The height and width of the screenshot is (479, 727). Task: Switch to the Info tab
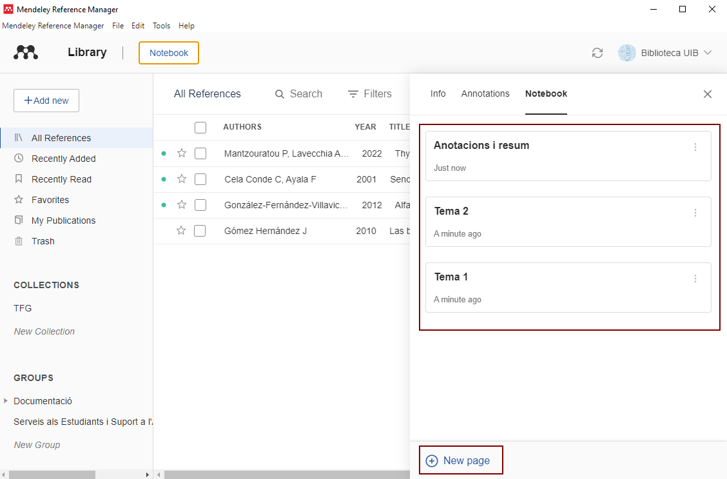pyautogui.click(x=438, y=93)
